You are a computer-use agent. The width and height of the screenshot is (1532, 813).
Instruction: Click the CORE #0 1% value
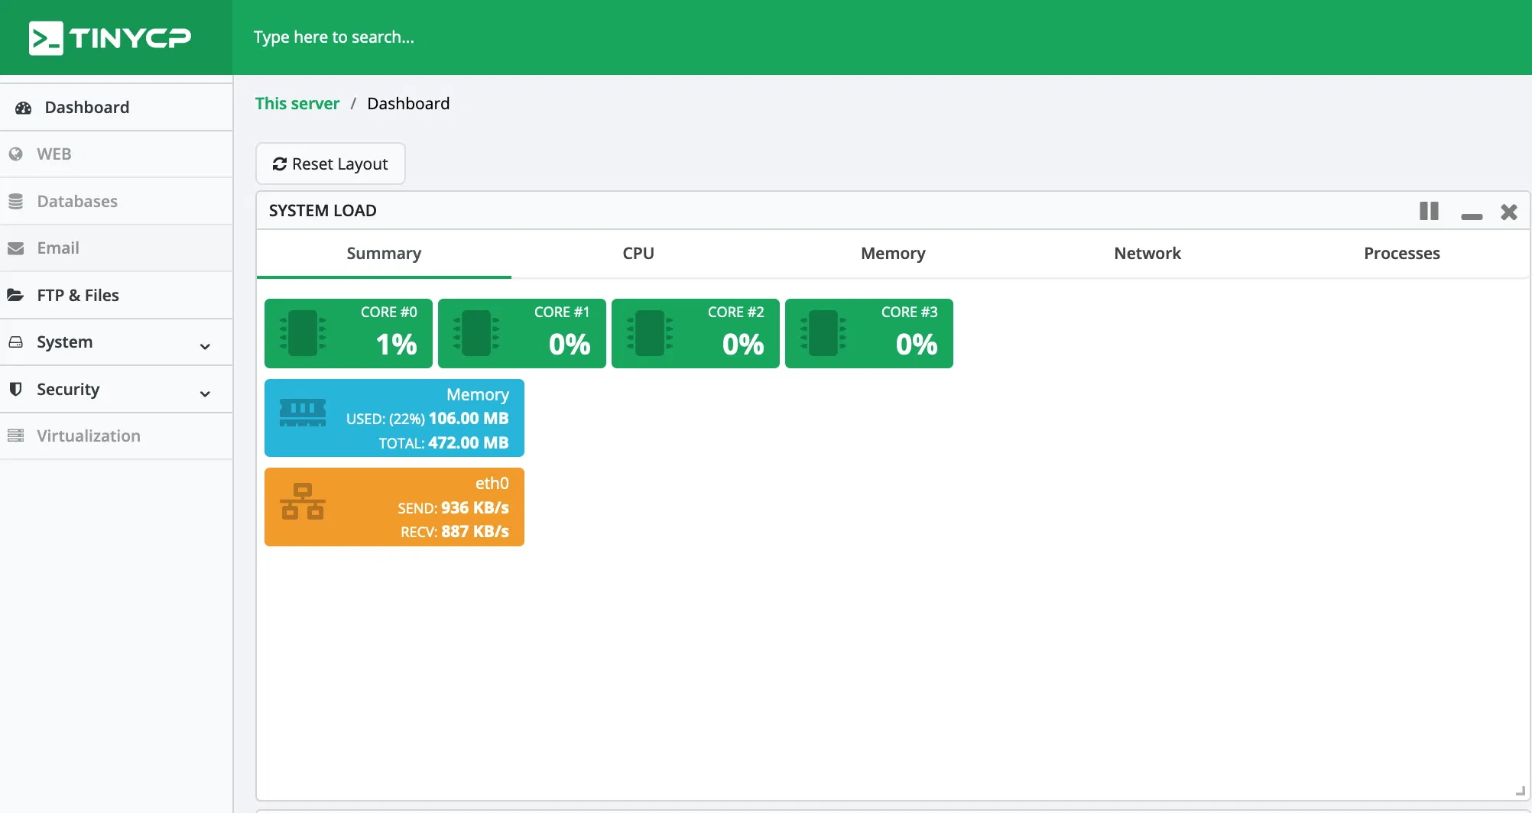click(396, 345)
